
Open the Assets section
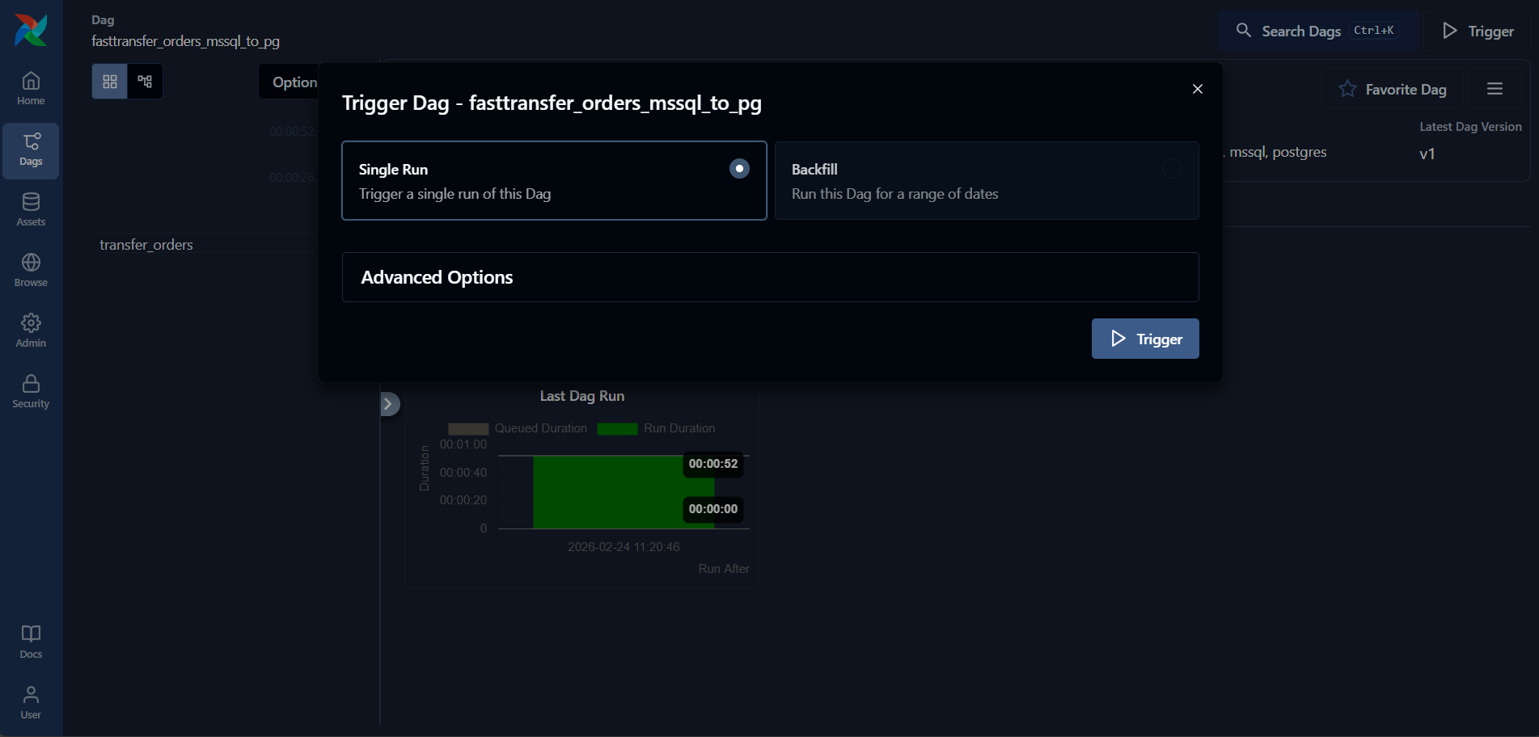(31, 210)
